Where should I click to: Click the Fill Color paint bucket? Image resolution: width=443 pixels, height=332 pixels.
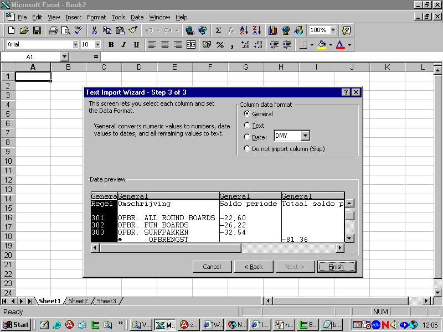[x=321, y=45]
